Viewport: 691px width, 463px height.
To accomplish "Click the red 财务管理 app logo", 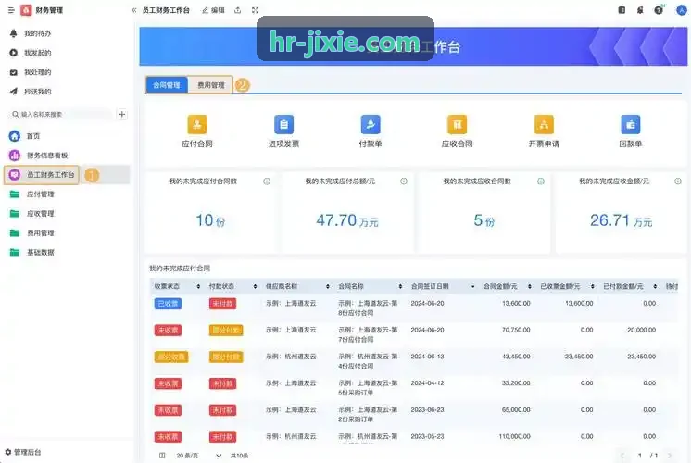I will 26,10.
